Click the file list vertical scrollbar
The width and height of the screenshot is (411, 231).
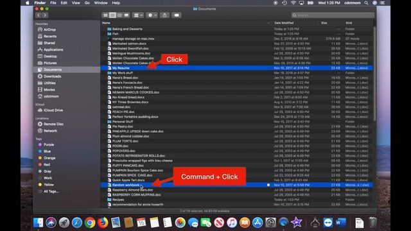374,73
